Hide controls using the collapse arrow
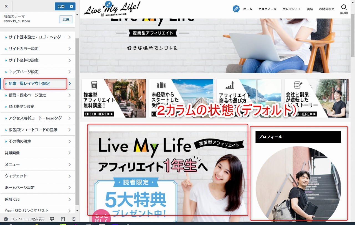The height and width of the screenshot is (225, 355). coord(6,219)
